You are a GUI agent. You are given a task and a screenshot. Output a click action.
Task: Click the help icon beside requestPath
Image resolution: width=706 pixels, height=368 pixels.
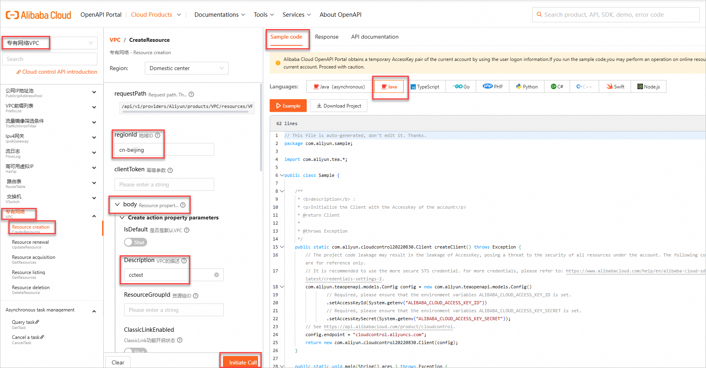(x=191, y=94)
